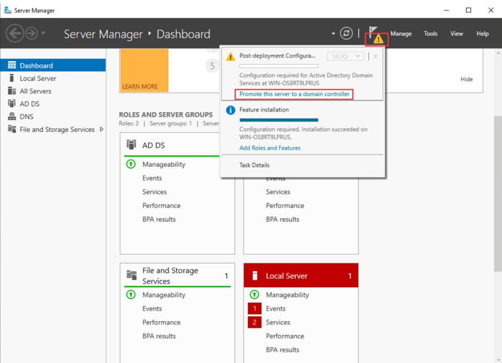
Task: Expand File and Storage Services arrow
Action: pos(101,129)
